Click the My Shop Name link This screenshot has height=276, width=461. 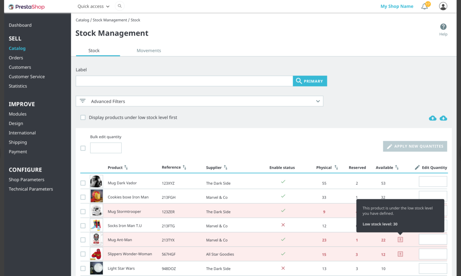[x=397, y=7]
